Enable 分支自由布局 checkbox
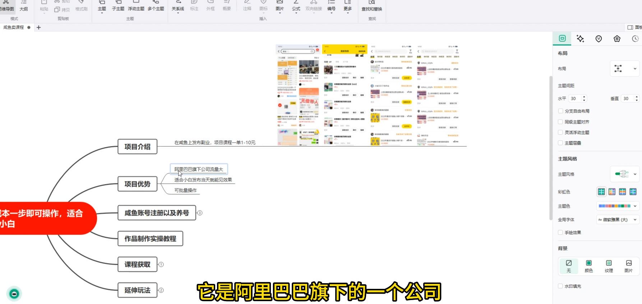The image size is (642, 304). click(x=560, y=111)
